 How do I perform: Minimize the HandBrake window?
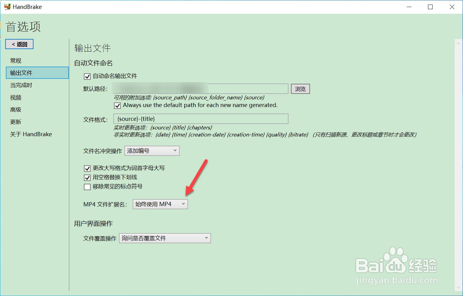[409, 7]
